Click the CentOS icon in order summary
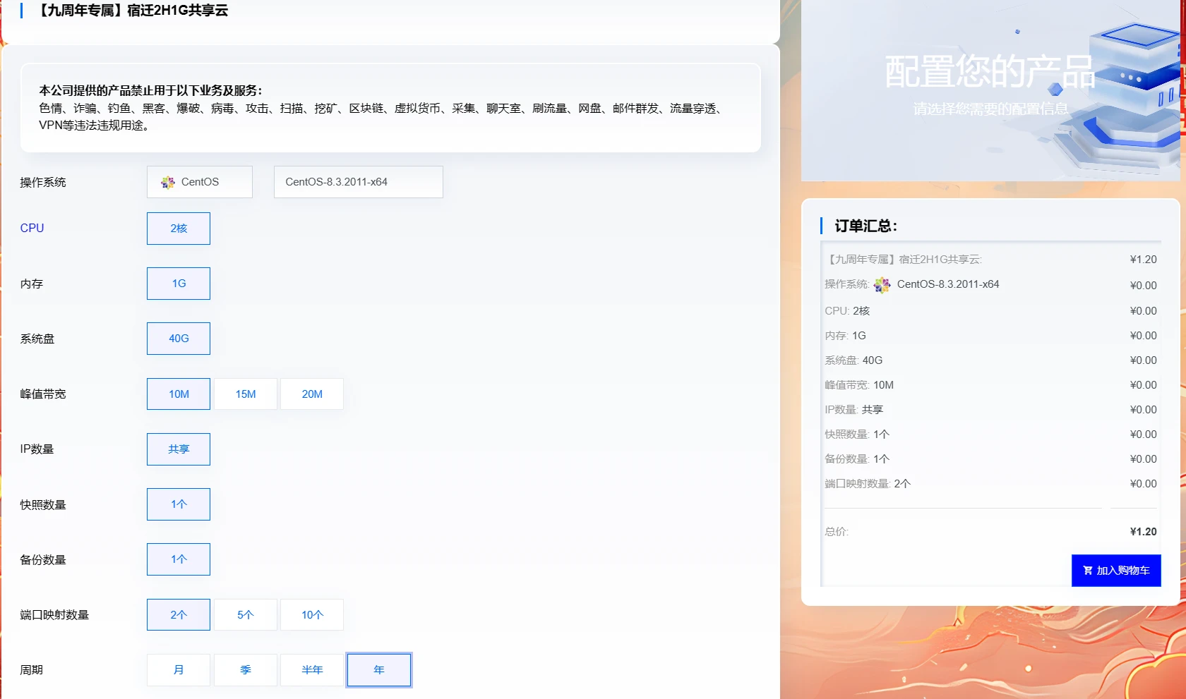The image size is (1186, 699). coord(882,285)
